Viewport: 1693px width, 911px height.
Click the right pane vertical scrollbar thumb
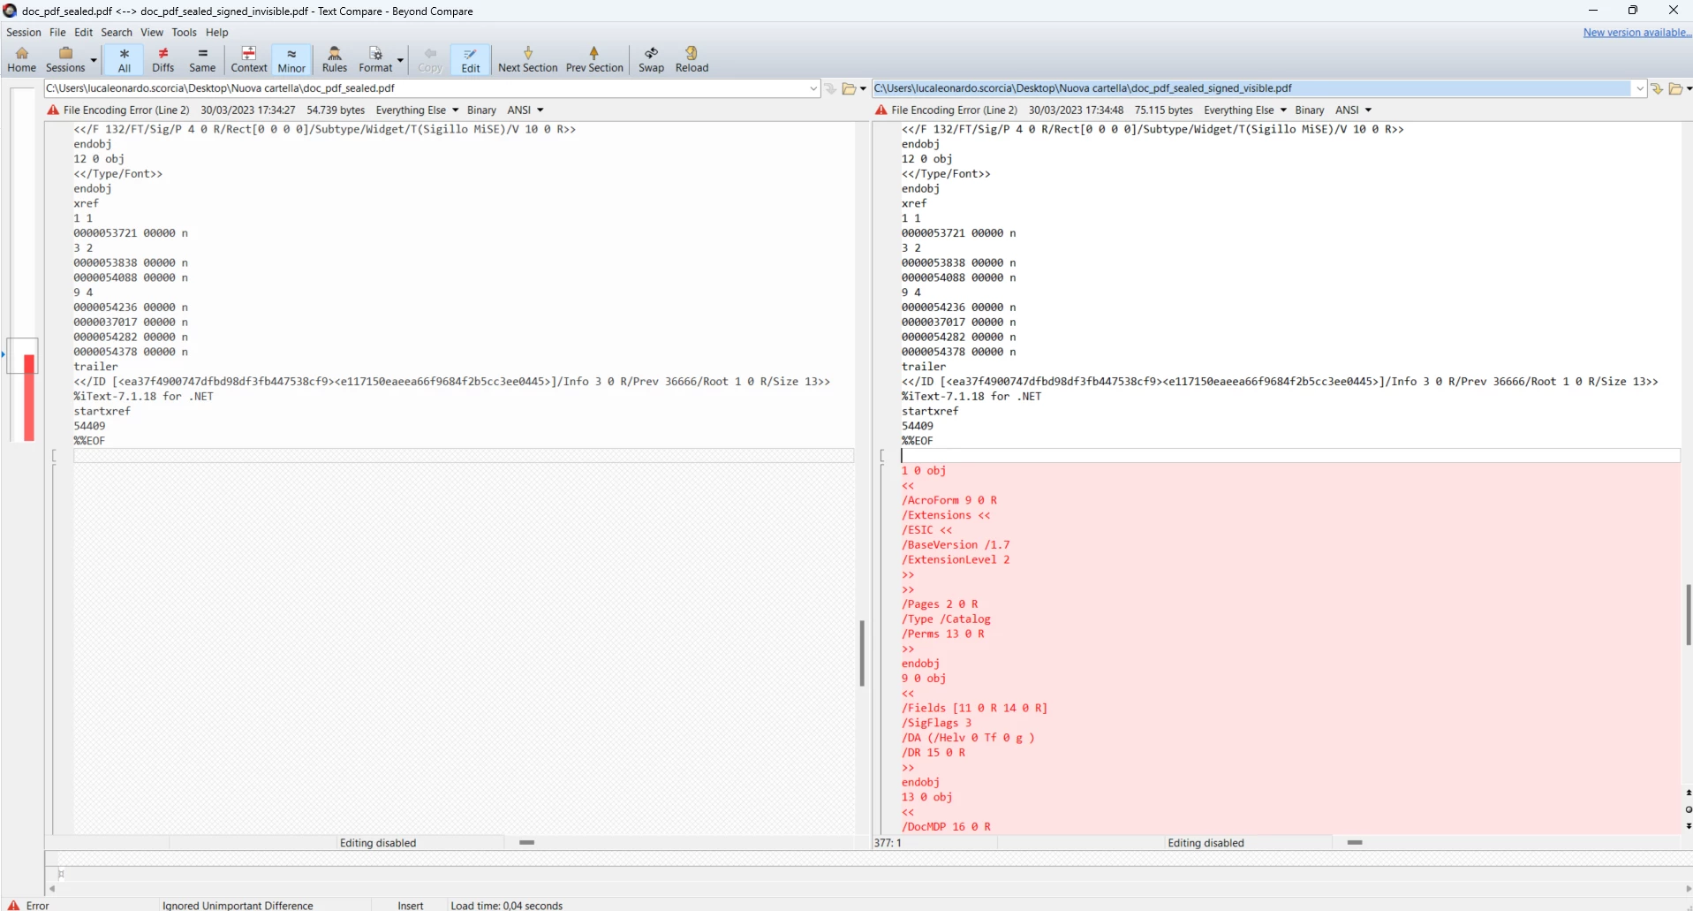(1689, 614)
